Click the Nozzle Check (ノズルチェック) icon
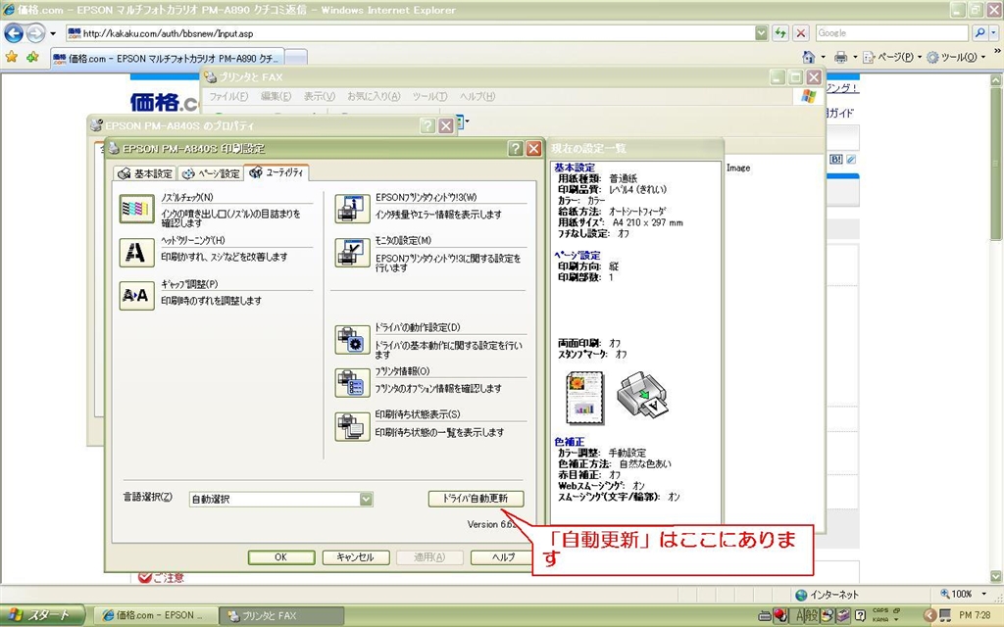This screenshot has height=627, width=1004. click(x=136, y=210)
